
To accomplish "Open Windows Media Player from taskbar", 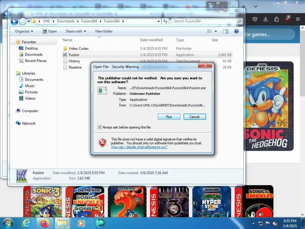I will [x=81, y=223].
